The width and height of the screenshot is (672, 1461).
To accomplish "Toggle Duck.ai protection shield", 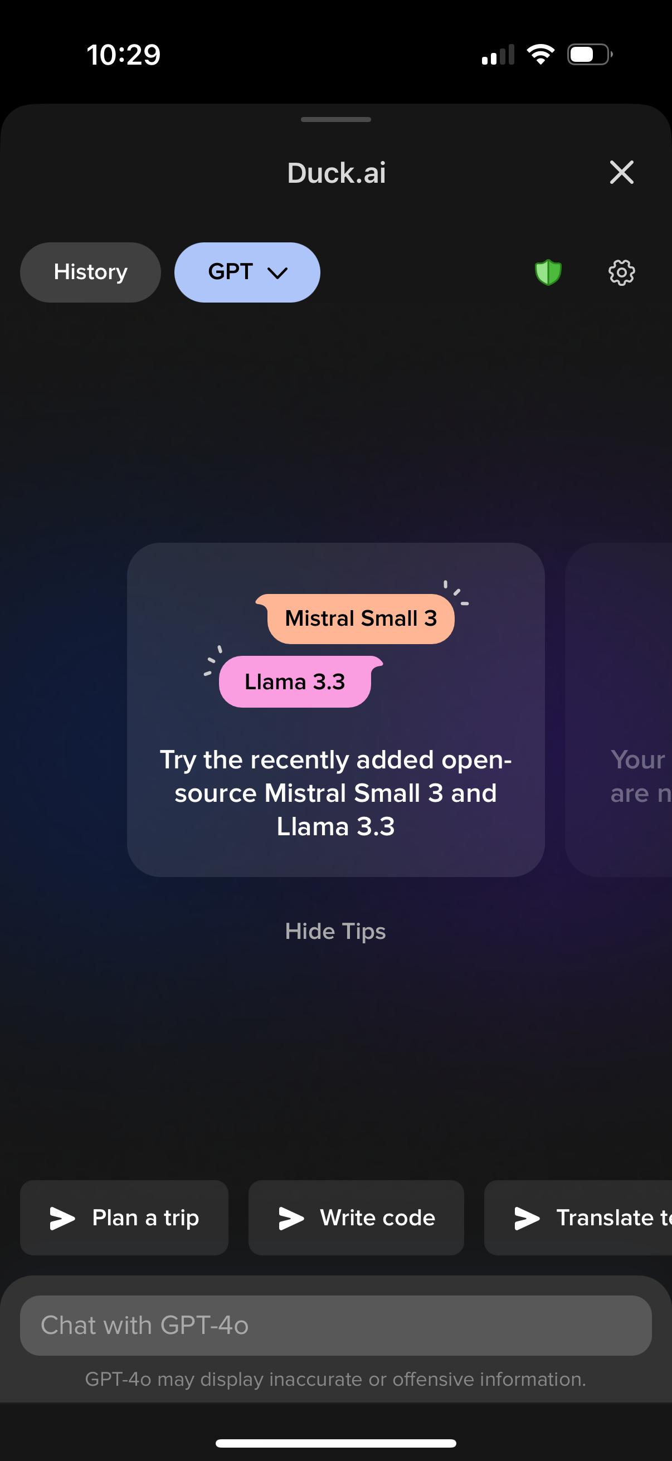I will click(548, 272).
